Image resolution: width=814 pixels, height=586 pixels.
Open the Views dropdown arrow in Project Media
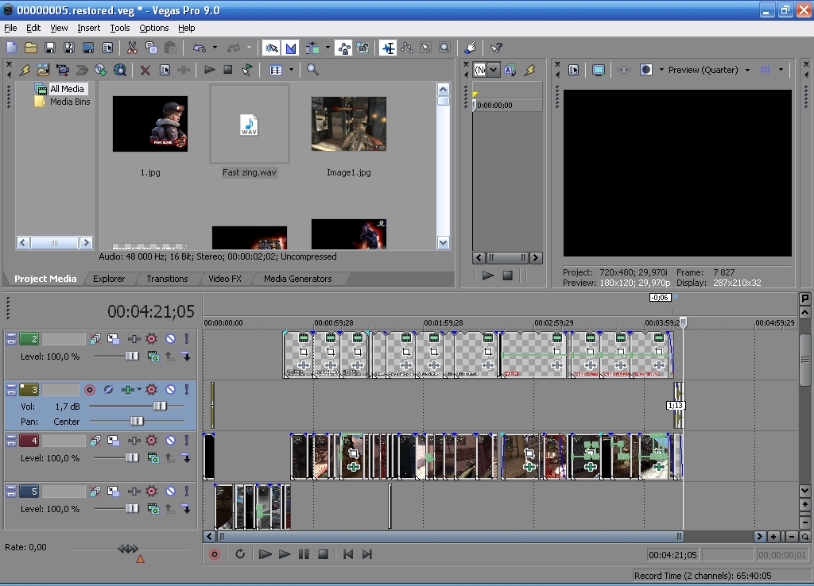click(291, 70)
